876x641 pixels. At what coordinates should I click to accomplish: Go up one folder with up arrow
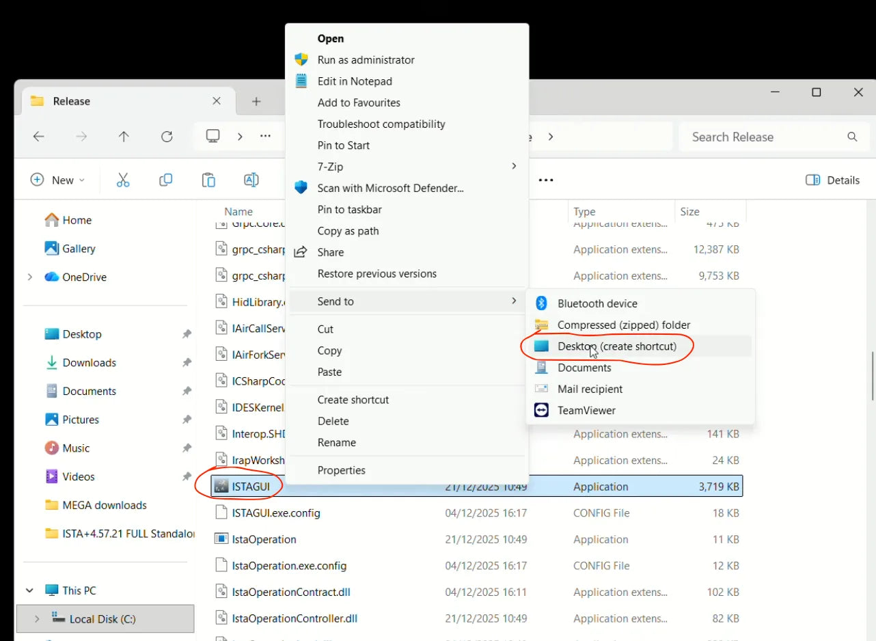[x=124, y=137]
